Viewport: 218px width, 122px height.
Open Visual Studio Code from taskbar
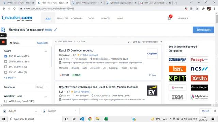tap(82, 119)
